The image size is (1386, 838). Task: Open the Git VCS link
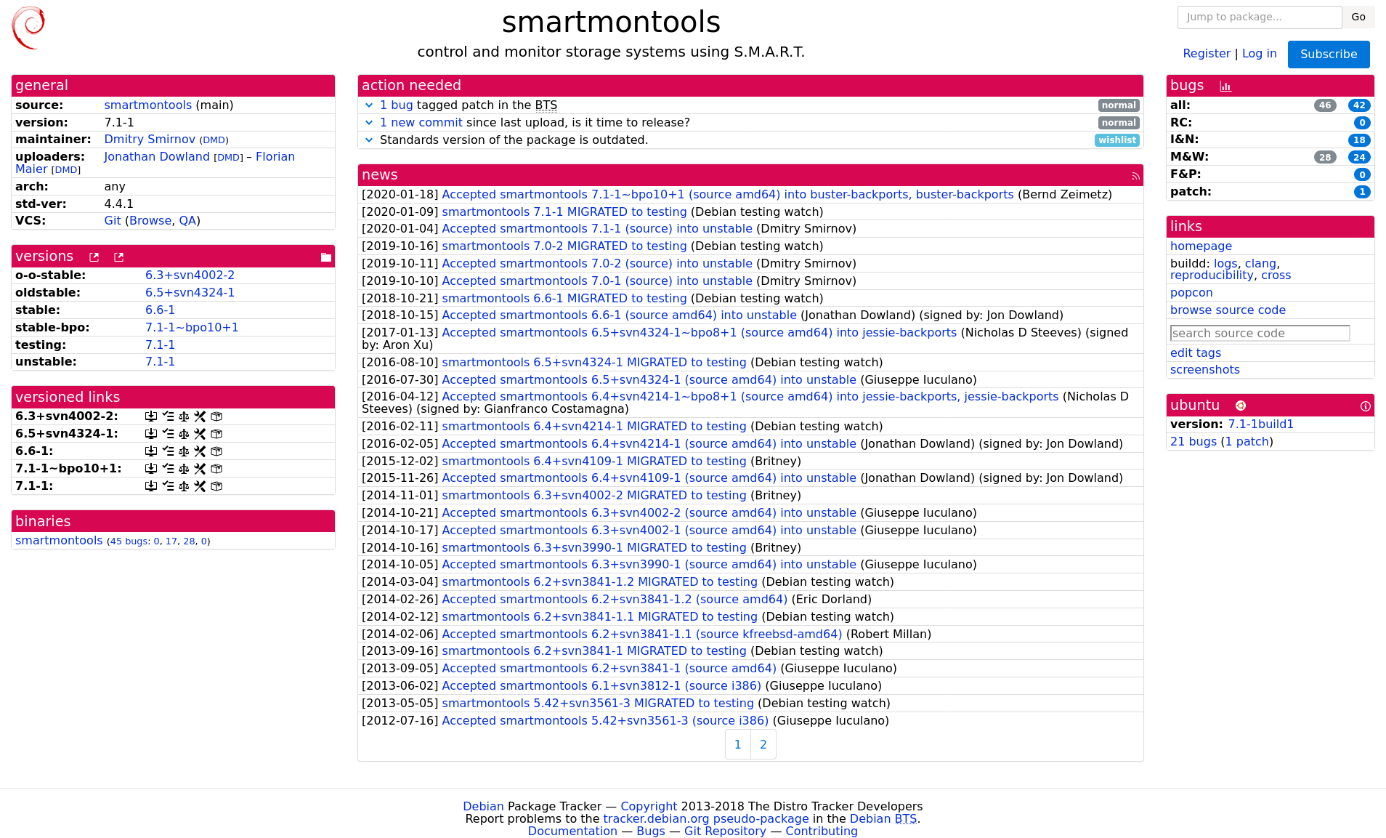pos(113,221)
